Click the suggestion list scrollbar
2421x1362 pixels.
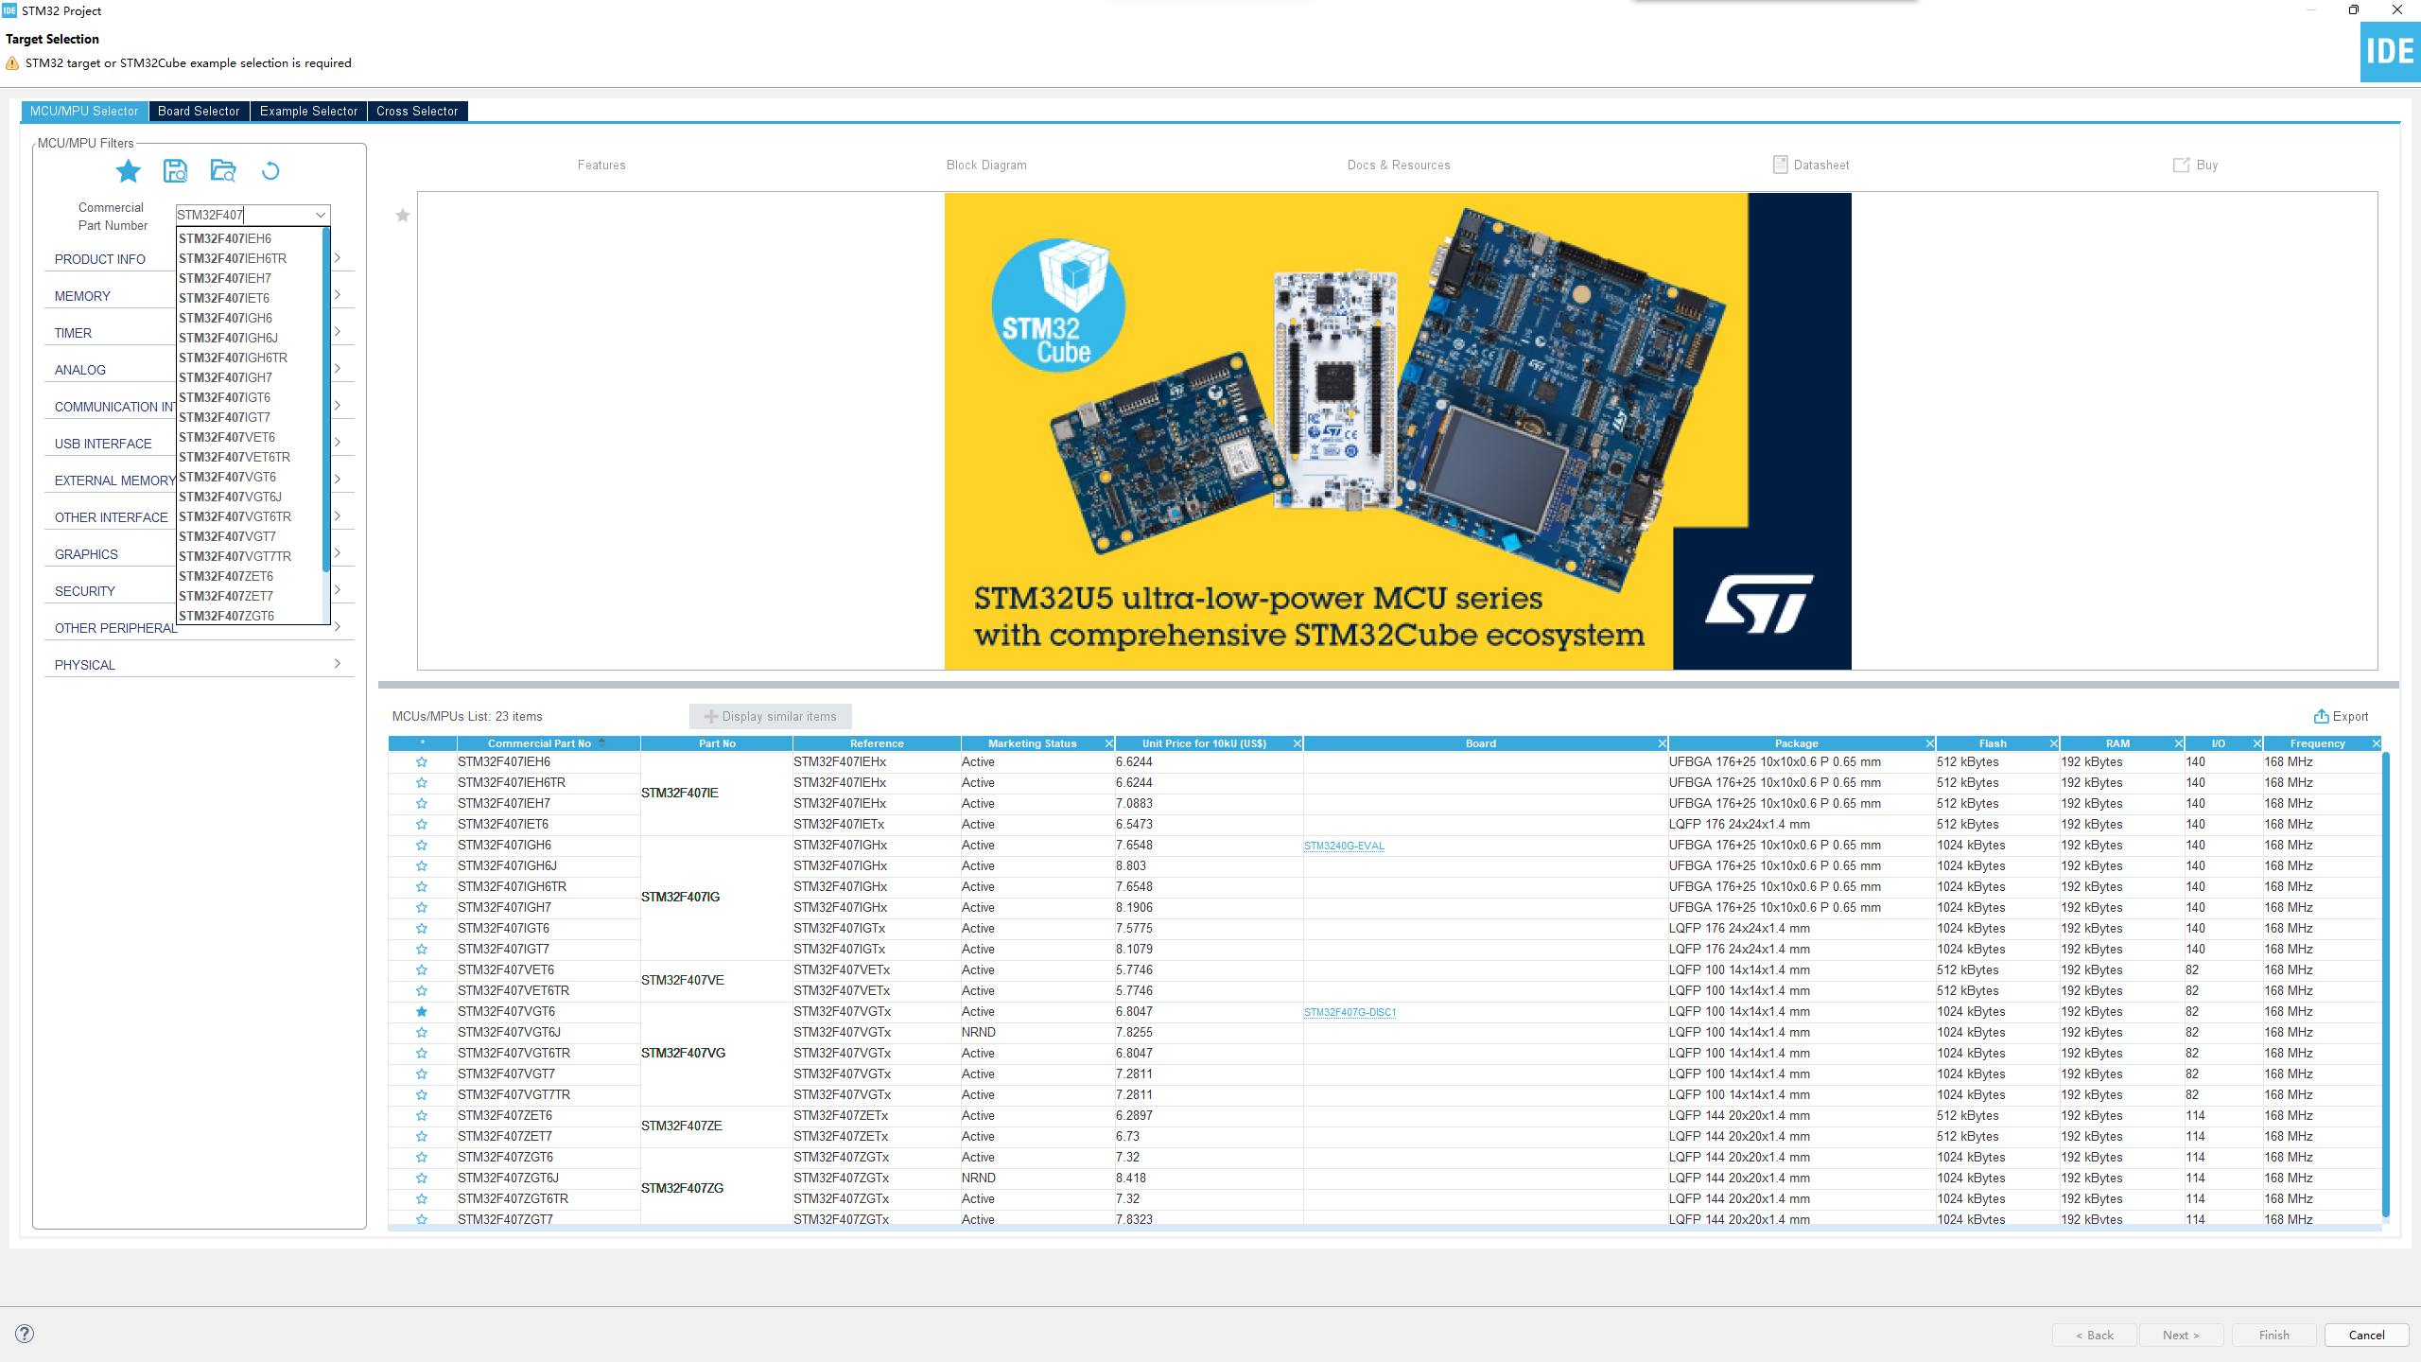(x=326, y=399)
